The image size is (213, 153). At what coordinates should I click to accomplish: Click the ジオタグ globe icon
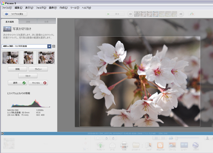pos(196,146)
